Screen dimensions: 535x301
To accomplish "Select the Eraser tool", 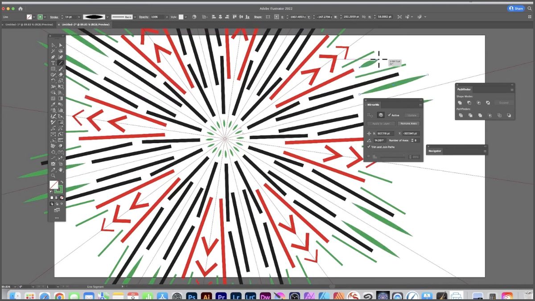I will [61, 74].
